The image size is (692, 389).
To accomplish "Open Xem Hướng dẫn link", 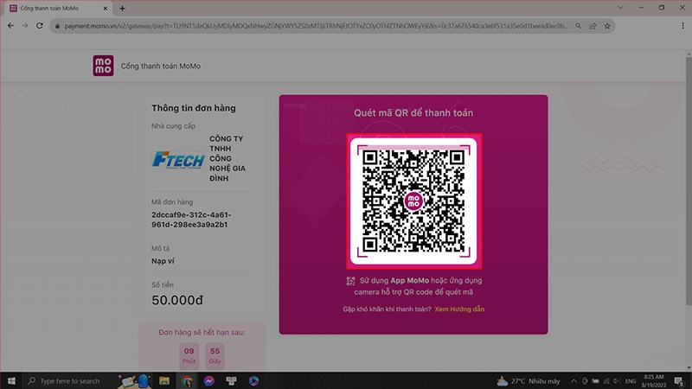I will 459,309.
